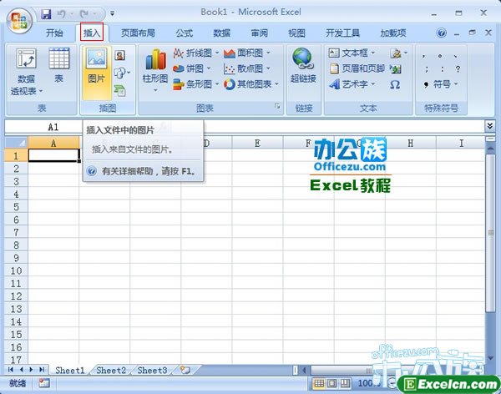Click the insert new worksheet tab icon
This screenshot has height=394, width=501.
point(185,370)
